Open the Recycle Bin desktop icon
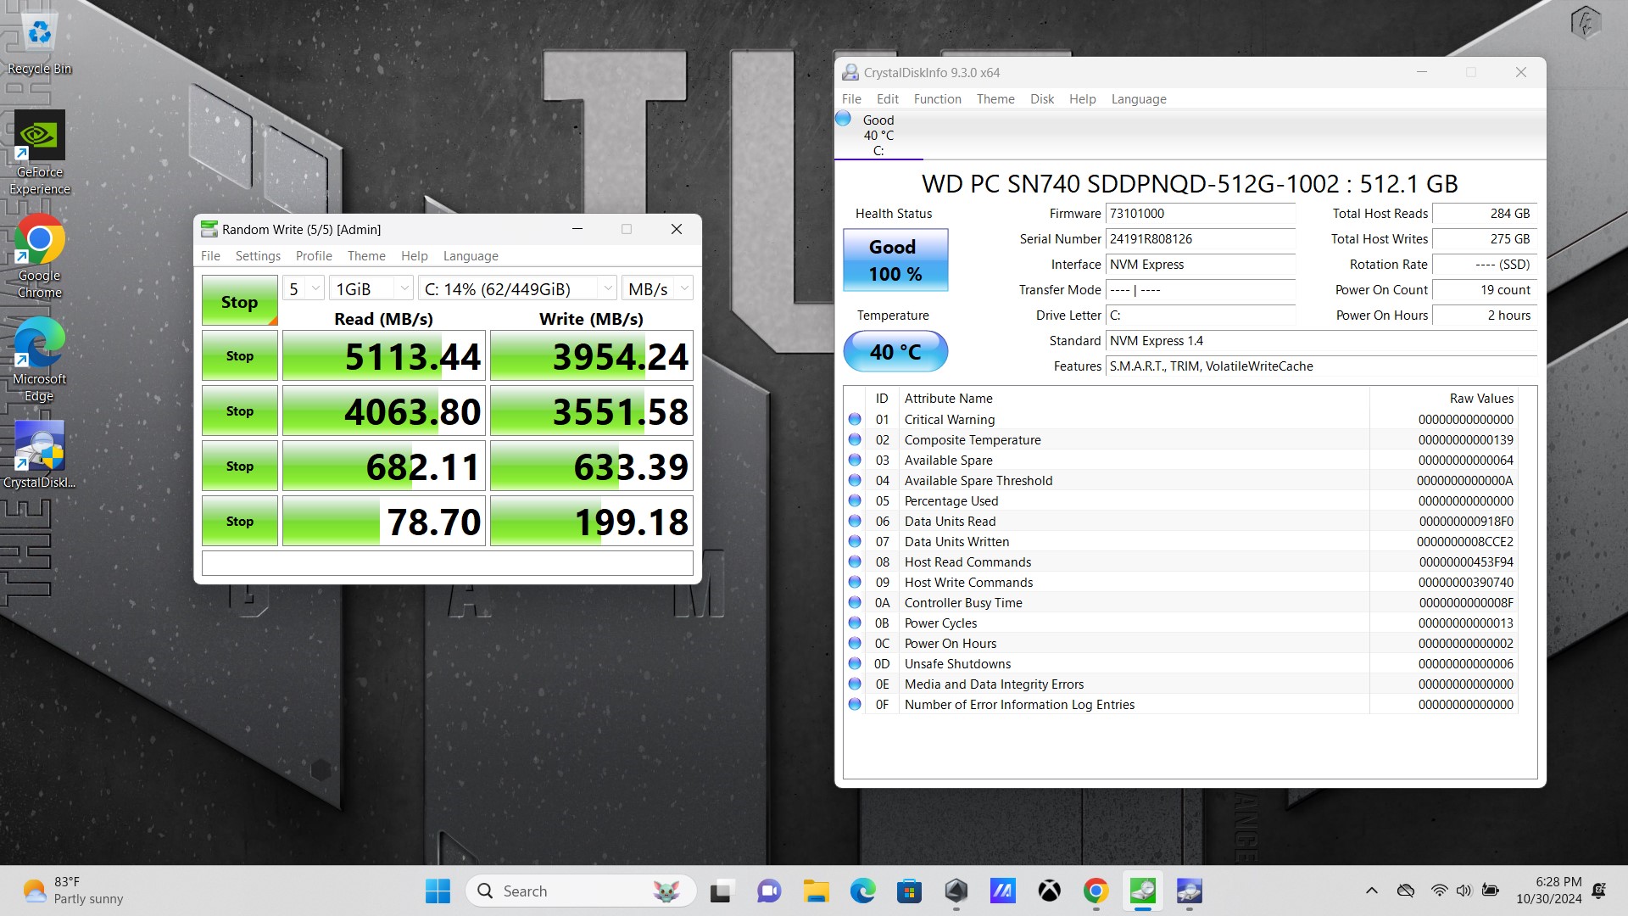The image size is (1628, 916). coord(39,44)
